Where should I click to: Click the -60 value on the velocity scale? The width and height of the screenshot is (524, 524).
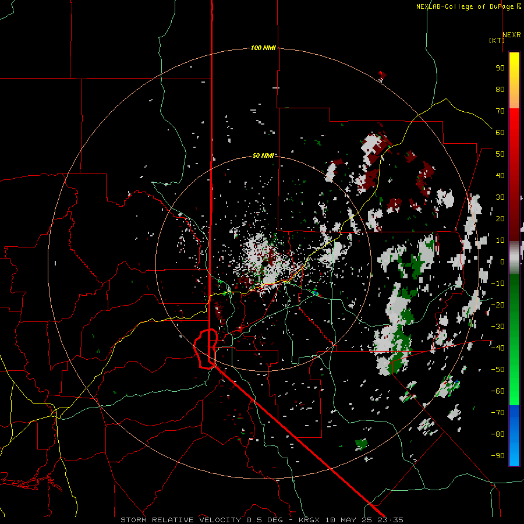point(498,391)
